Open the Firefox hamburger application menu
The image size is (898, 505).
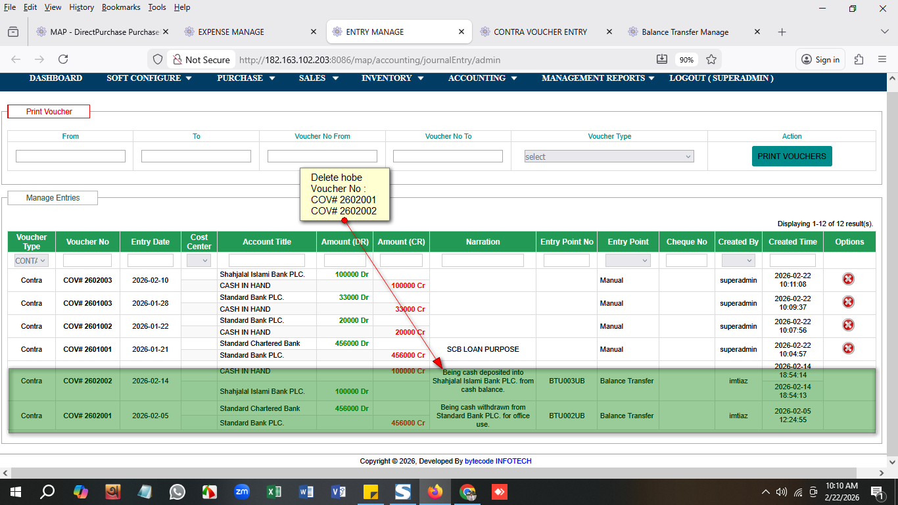point(882,59)
